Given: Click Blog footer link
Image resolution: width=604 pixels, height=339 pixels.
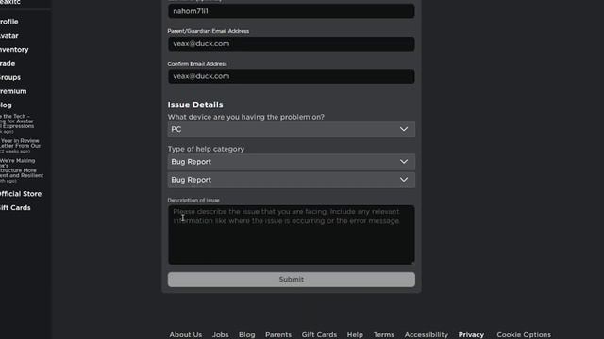Looking at the screenshot, I should click(247, 335).
